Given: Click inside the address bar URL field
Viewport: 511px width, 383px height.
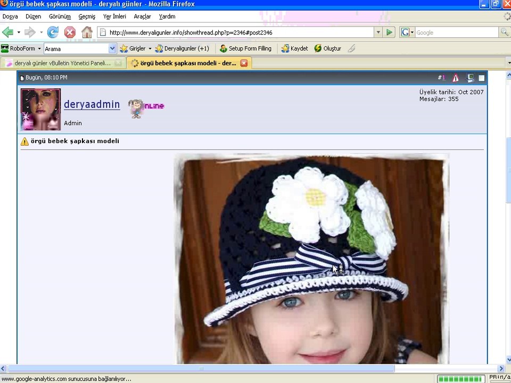Looking at the screenshot, I should pyautogui.click(x=241, y=32).
